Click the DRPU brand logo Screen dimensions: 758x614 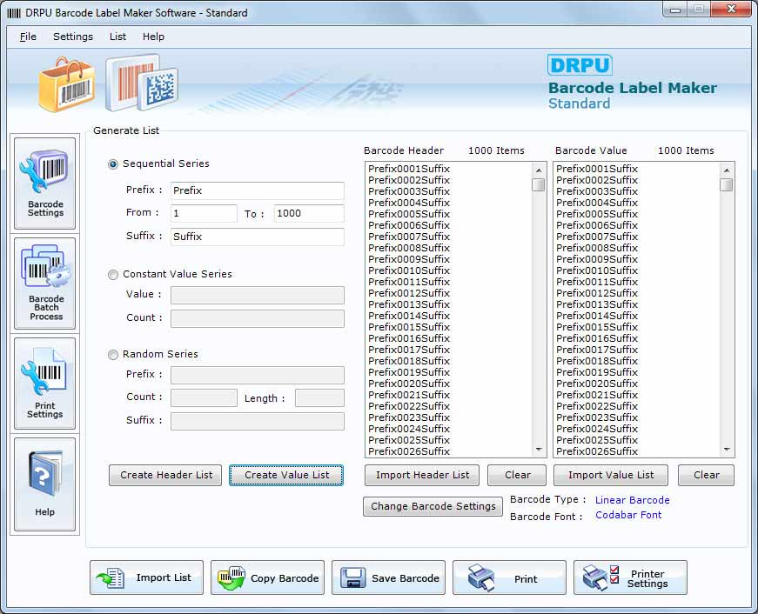580,64
